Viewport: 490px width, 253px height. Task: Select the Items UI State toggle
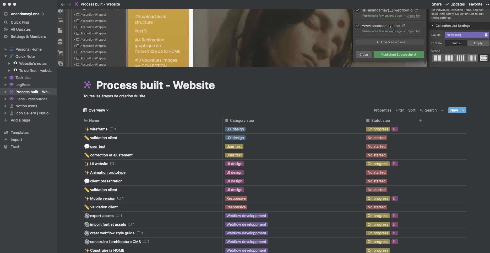coord(456,43)
